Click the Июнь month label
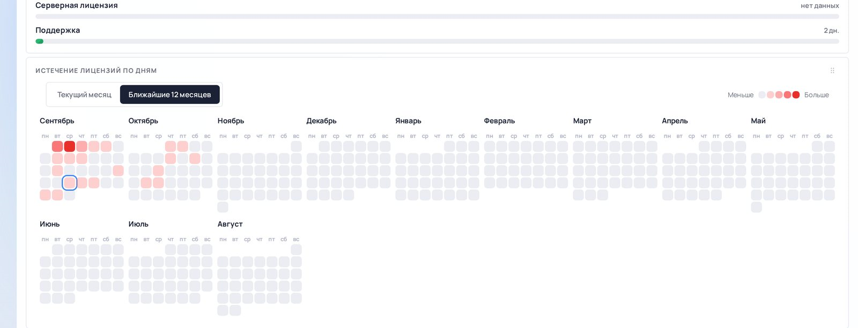This screenshot has height=328, width=858. pos(49,225)
